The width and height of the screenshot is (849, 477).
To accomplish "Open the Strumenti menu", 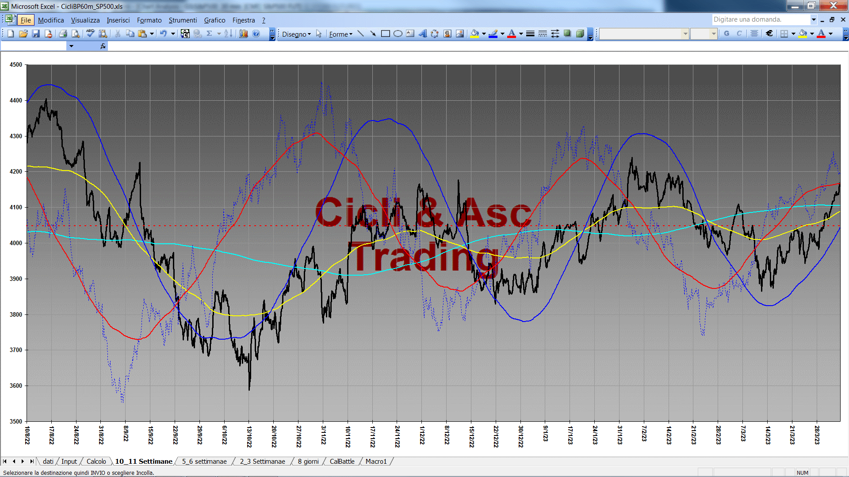I will pos(183,20).
